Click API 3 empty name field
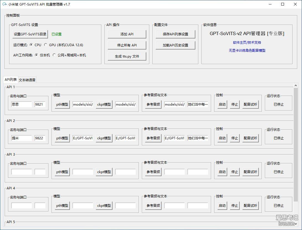The image size is (302, 230). point(22,172)
